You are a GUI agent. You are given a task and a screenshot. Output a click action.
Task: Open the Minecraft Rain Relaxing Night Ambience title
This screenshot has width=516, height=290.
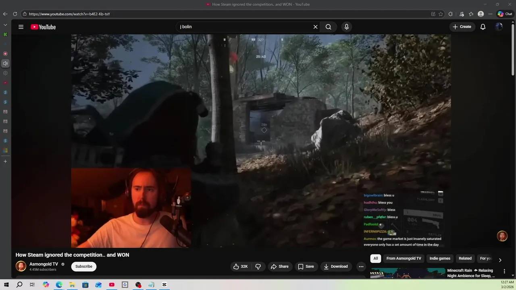click(471, 273)
